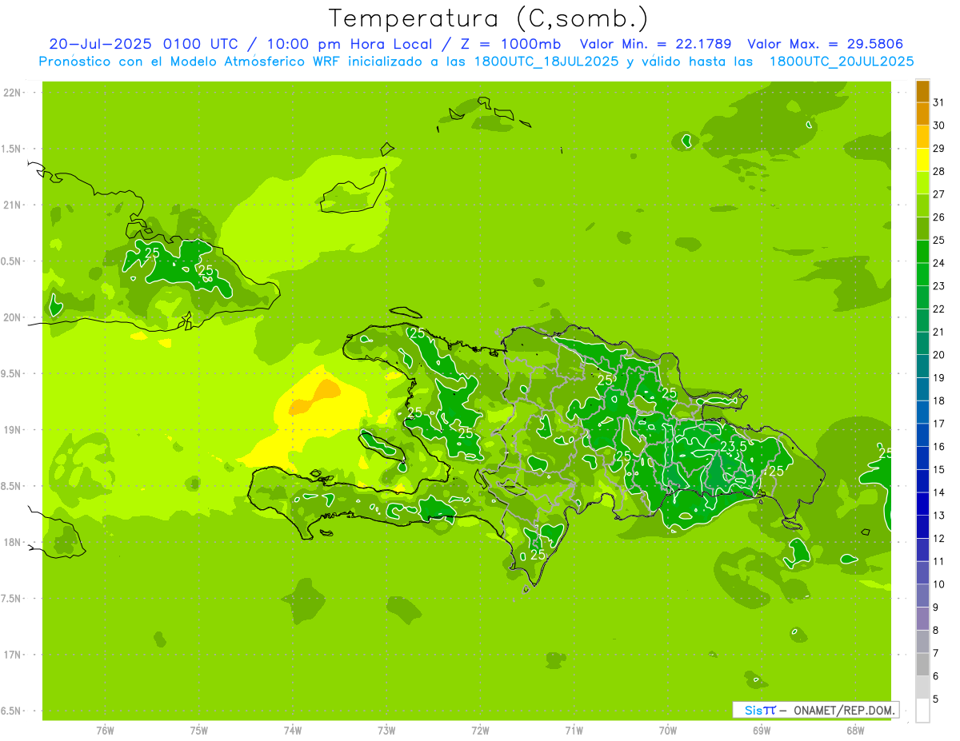This screenshot has height=741, width=960.
Task: Click latitude label "9.5N"
Action: [11, 374]
